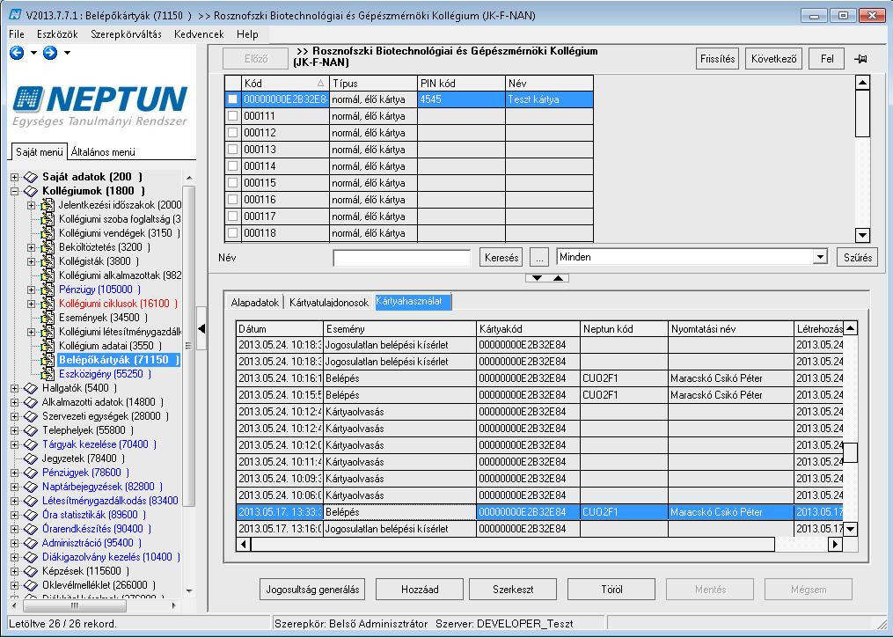The width and height of the screenshot is (893, 638).
Task: Collapse the Kollégiumok tree node
Action: (15, 192)
